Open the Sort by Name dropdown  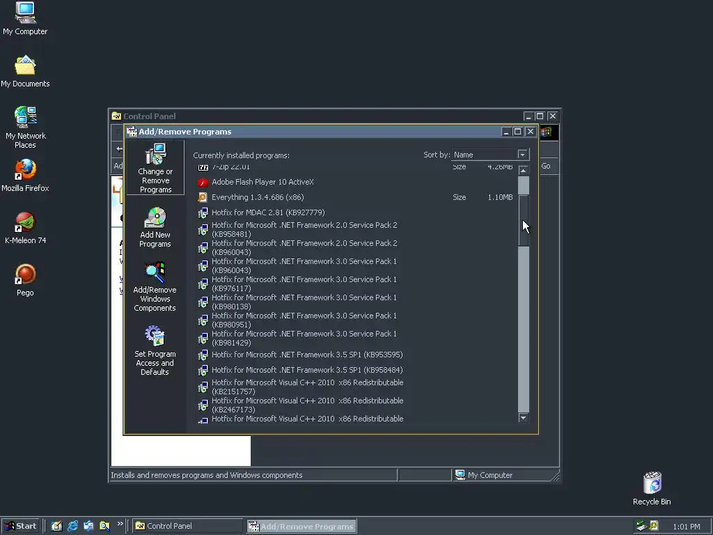[522, 155]
